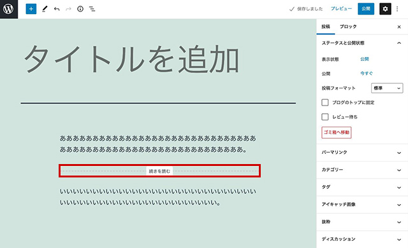Open the WordPress logo menu

(9, 9)
